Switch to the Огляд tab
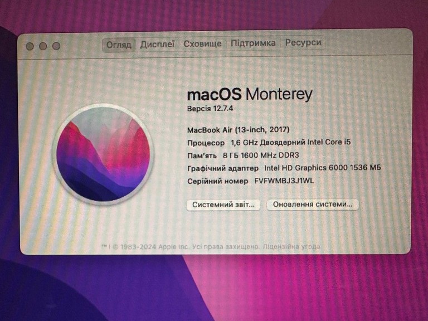 [x=119, y=45]
